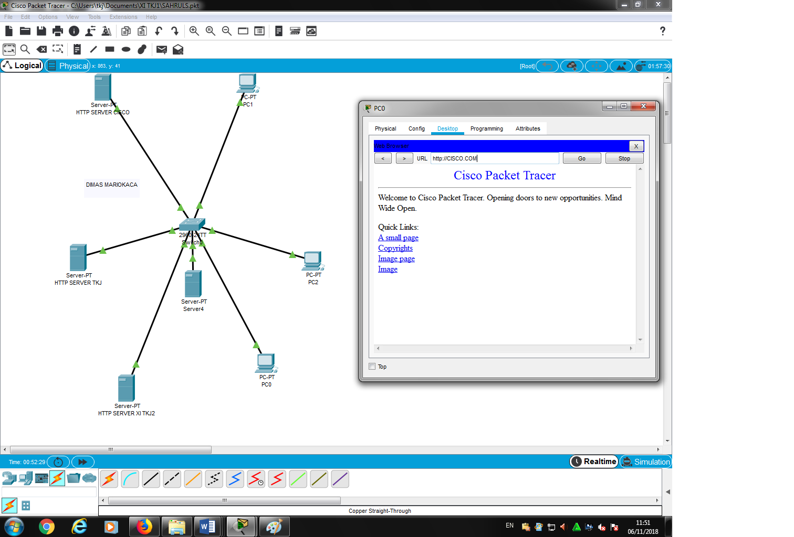Image resolution: width=794 pixels, height=537 pixels.
Task: Click the Stop button in the Web Browser
Action: [624, 158]
